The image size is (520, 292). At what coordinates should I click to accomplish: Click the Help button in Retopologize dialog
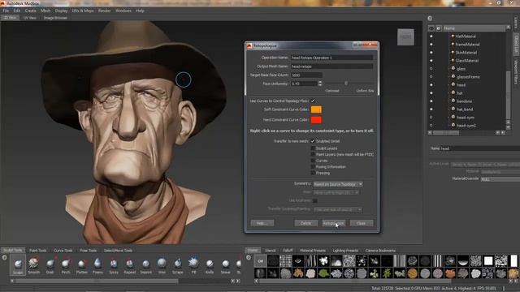262,223
